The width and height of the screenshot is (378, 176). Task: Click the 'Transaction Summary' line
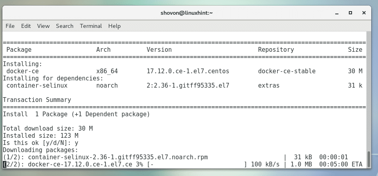(x=37, y=100)
